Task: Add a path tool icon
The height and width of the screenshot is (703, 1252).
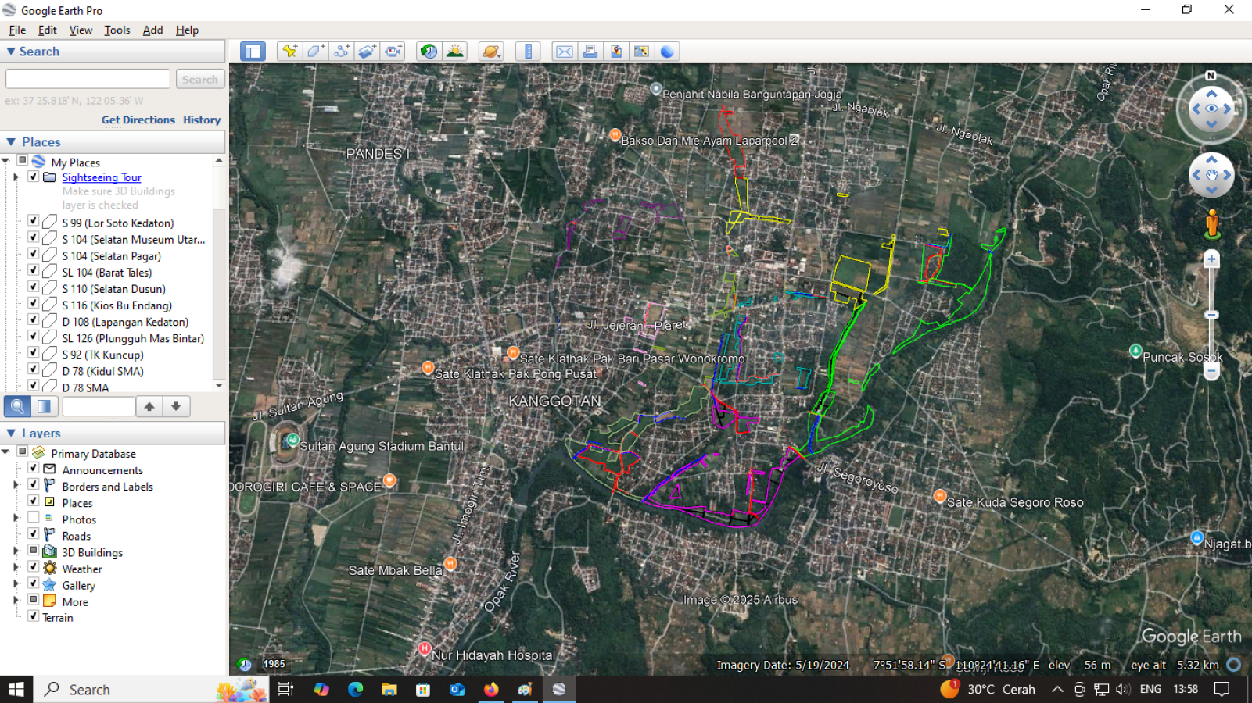Action: tap(342, 52)
